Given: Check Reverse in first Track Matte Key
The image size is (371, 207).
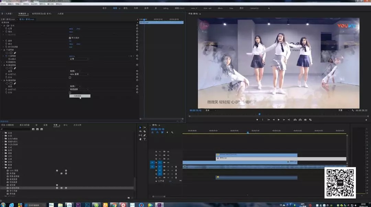Looking at the screenshot, I should pos(70,77).
